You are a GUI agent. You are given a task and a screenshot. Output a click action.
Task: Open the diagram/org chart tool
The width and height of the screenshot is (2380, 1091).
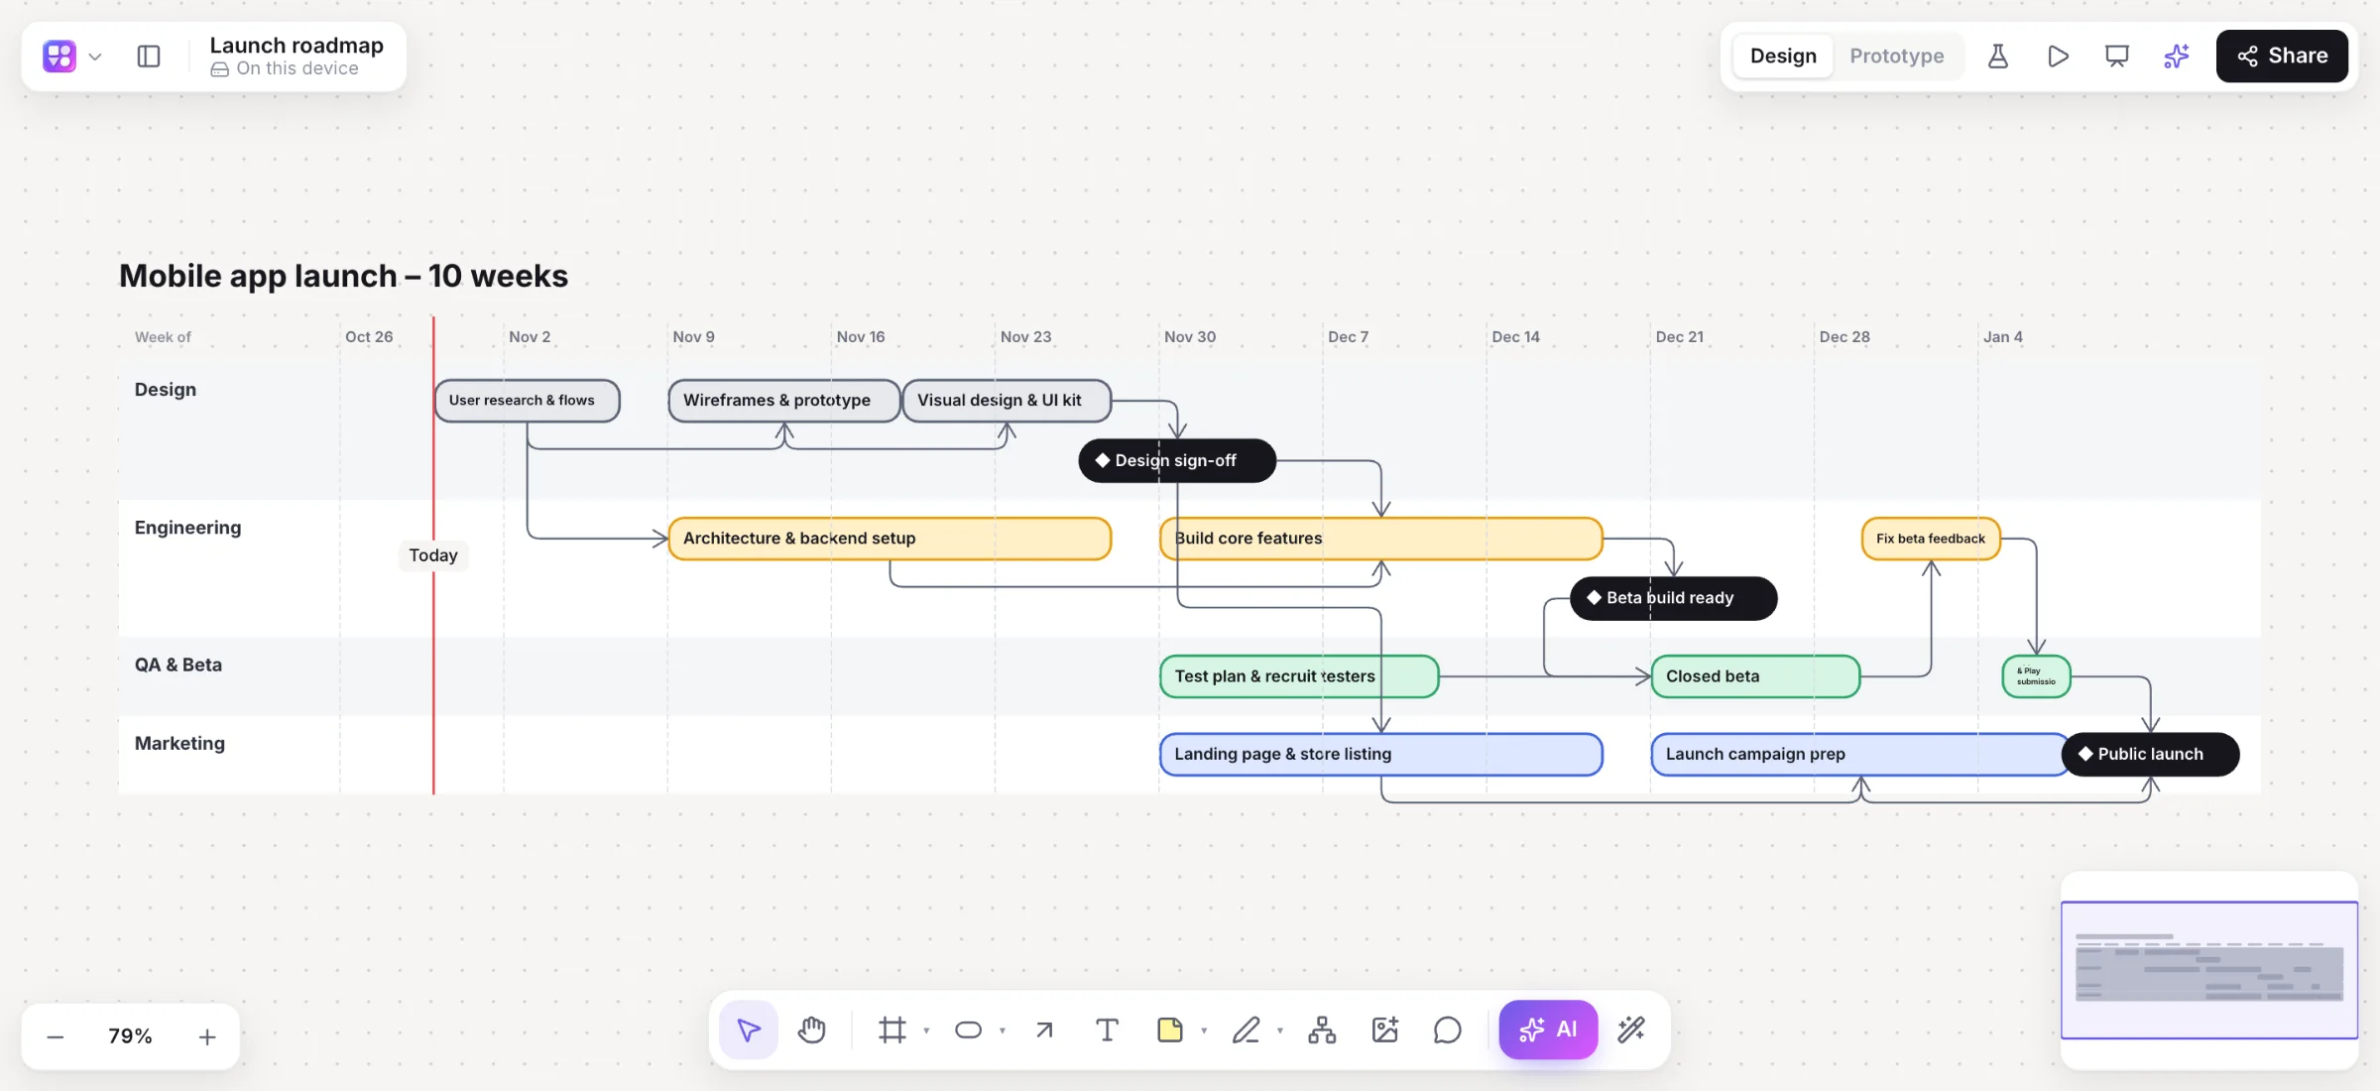(x=1322, y=1030)
